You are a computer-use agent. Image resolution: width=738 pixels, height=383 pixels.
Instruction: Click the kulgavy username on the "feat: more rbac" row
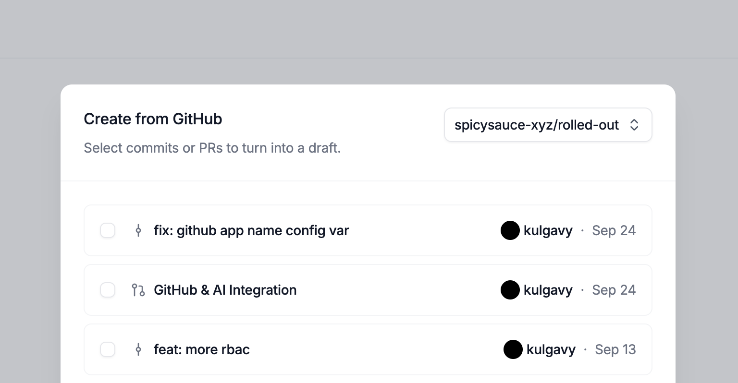[551, 350]
